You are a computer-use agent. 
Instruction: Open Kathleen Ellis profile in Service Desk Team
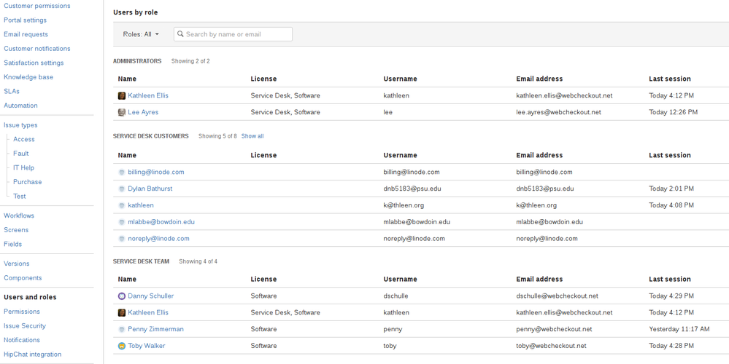148,312
